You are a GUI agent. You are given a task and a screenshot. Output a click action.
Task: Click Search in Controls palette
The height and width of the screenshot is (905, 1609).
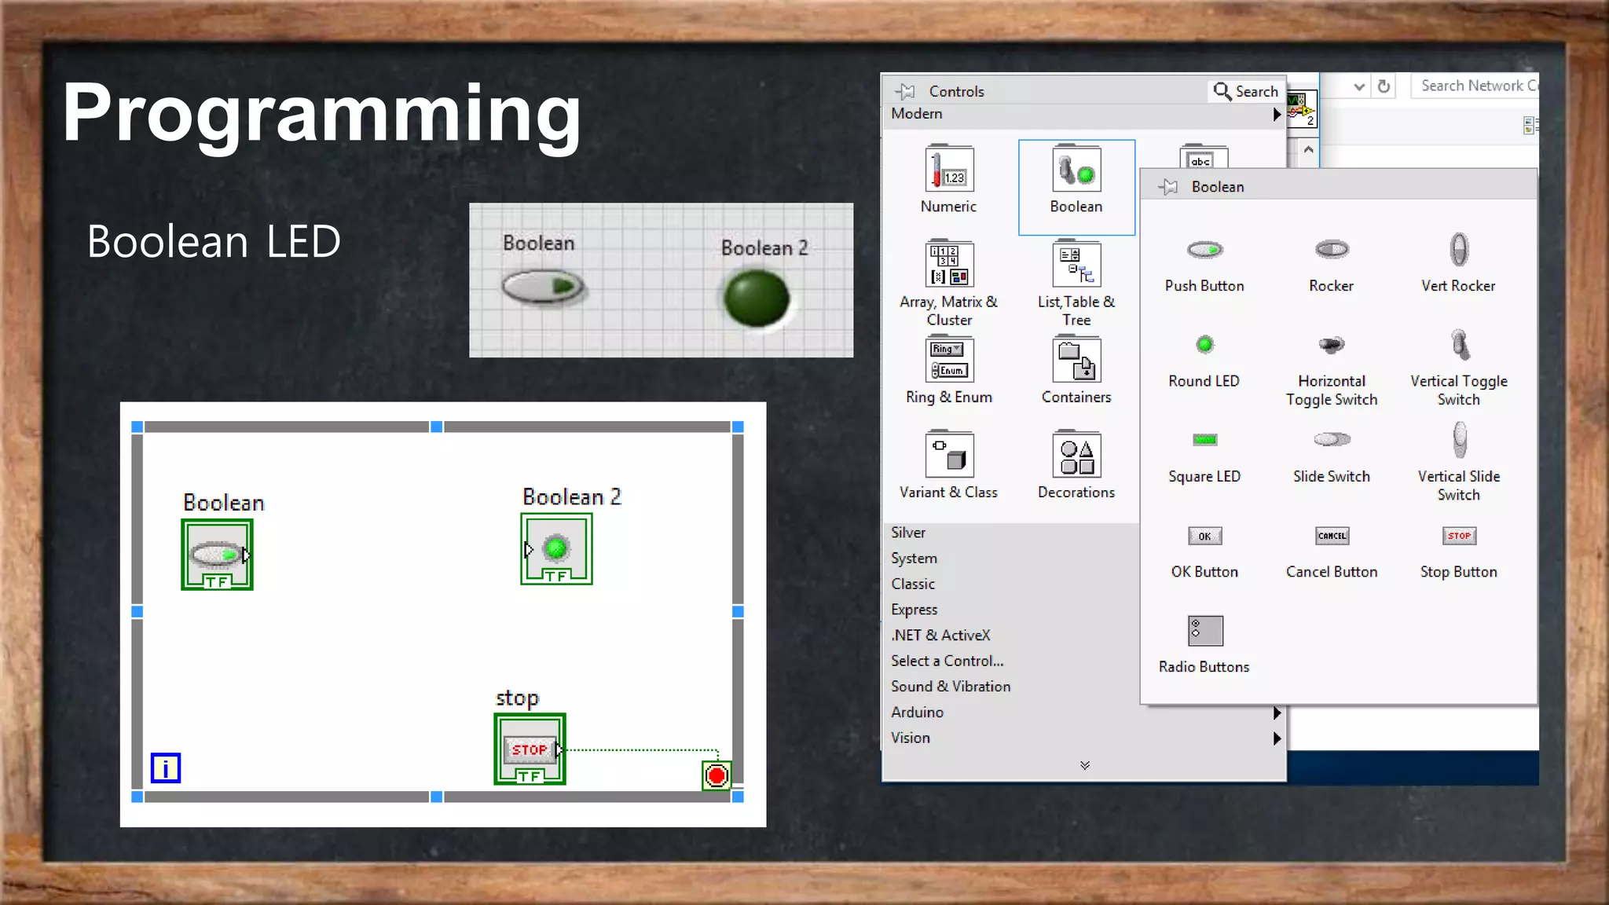[x=1246, y=91]
